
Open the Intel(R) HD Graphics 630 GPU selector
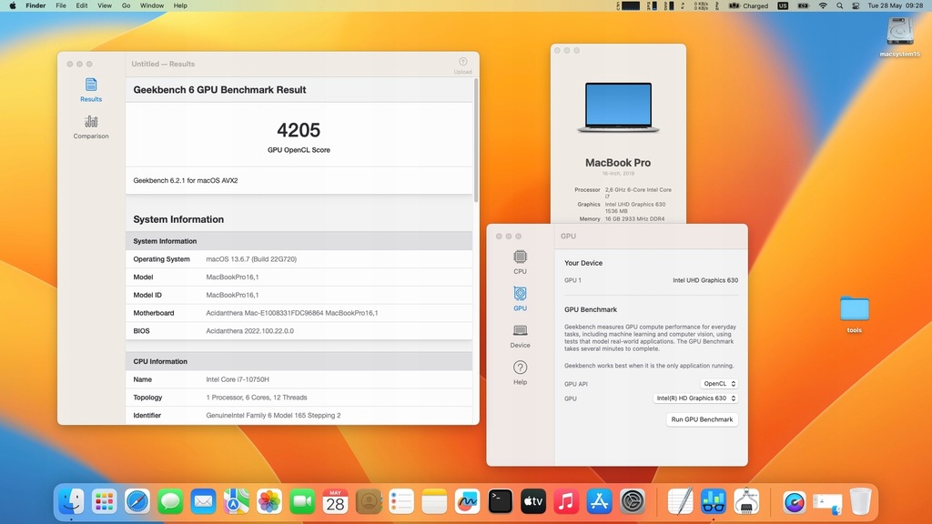coord(695,398)
